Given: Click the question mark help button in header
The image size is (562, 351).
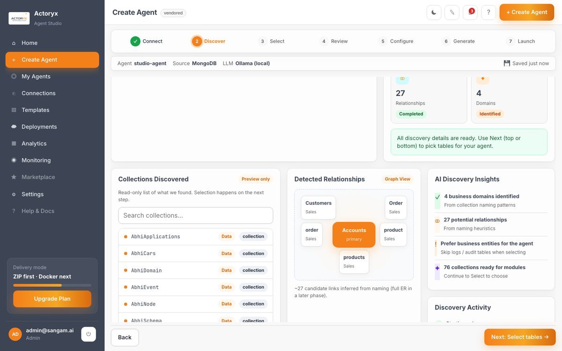Looking at the screenshot, I should coord(488,12).
